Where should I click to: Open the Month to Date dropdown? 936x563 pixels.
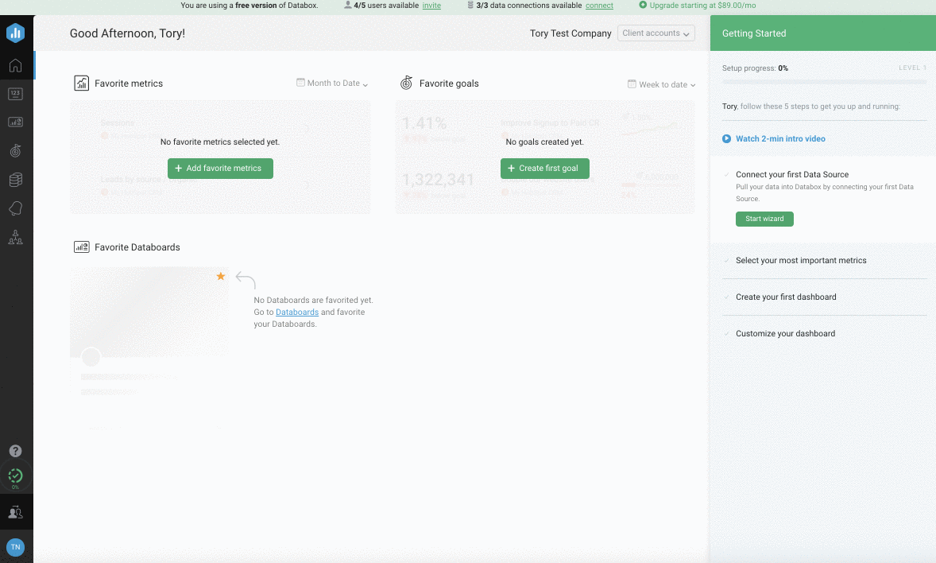pos(332,83)
